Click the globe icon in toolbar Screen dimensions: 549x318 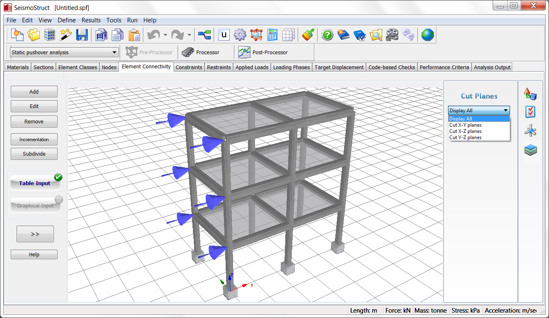[427, 35]
